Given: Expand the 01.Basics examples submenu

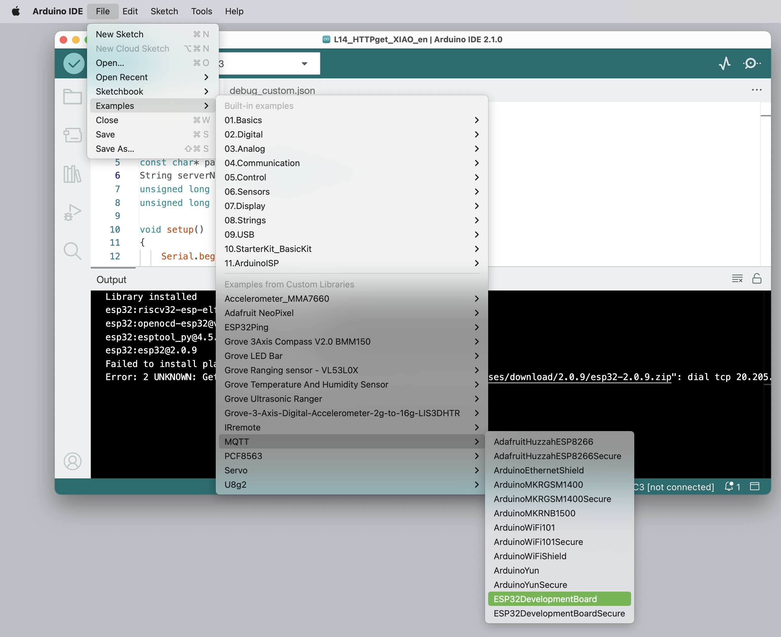Looking at the screenshot, I should point(352,120).
